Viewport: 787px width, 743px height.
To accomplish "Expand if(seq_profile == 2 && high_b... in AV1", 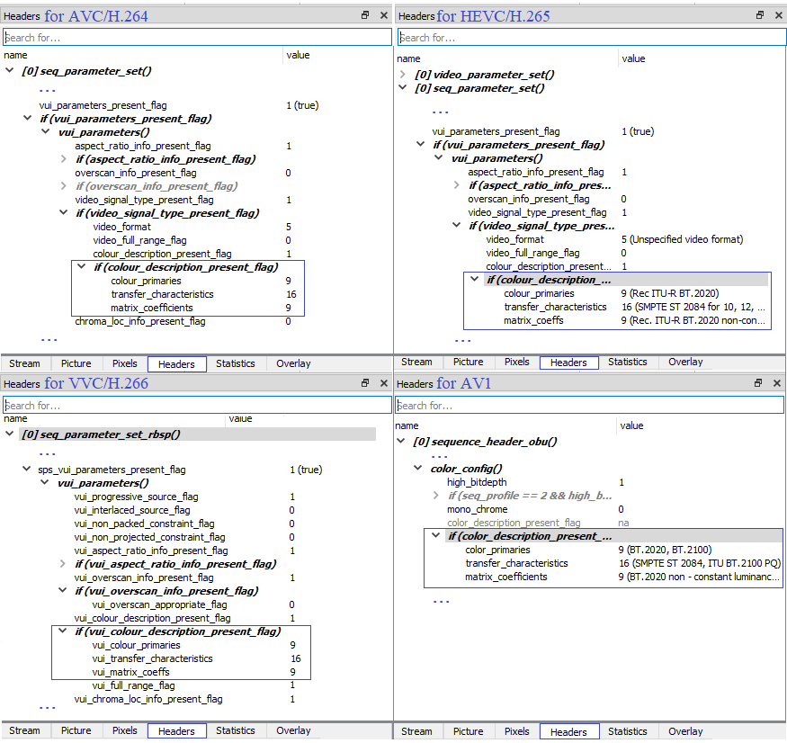I will click(435, 496).
